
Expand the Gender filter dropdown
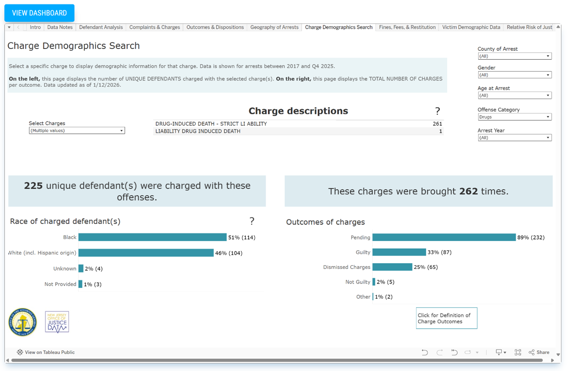[514, 75]
